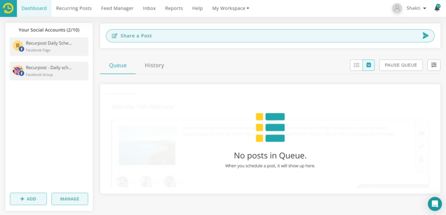Switch to calendar view icon
The width and height of the screenshot is (446, 215).
tap(368, 65)
